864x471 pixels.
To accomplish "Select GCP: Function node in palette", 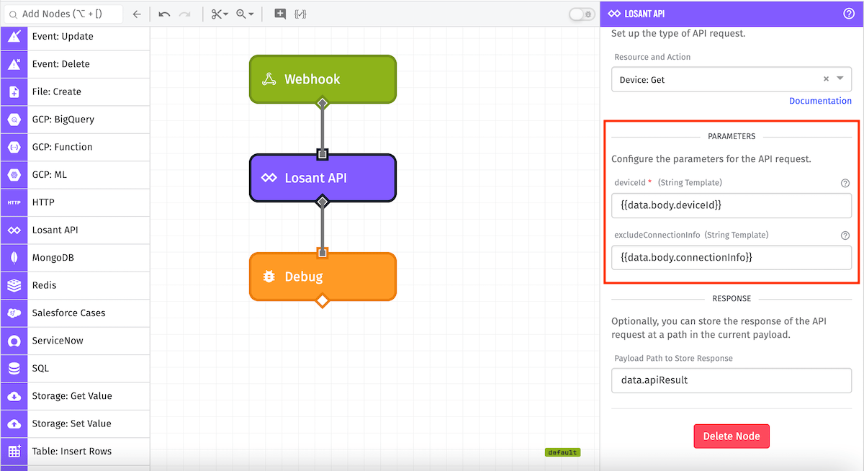I will tap(75, 147).
